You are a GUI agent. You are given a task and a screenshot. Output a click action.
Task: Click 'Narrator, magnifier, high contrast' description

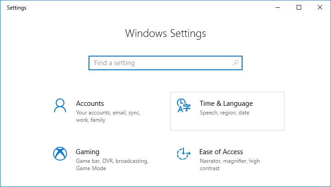click(229, 161)
